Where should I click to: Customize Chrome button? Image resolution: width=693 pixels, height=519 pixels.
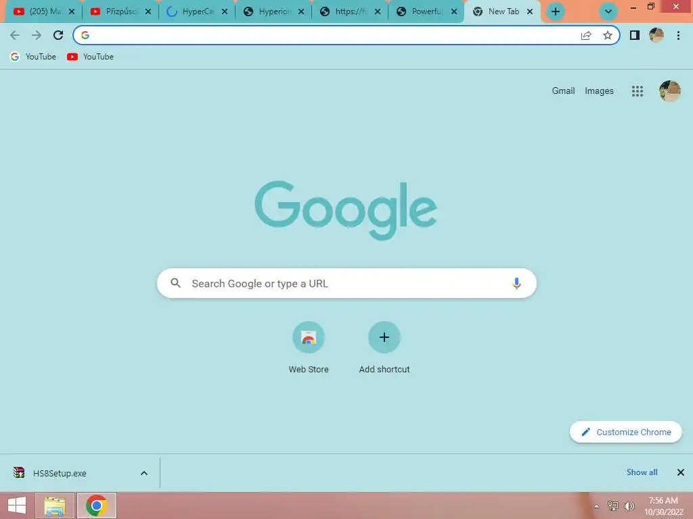click(x=626, y=432)
